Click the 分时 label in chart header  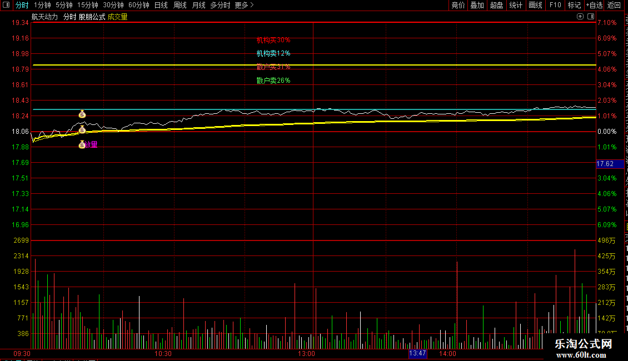69,17
